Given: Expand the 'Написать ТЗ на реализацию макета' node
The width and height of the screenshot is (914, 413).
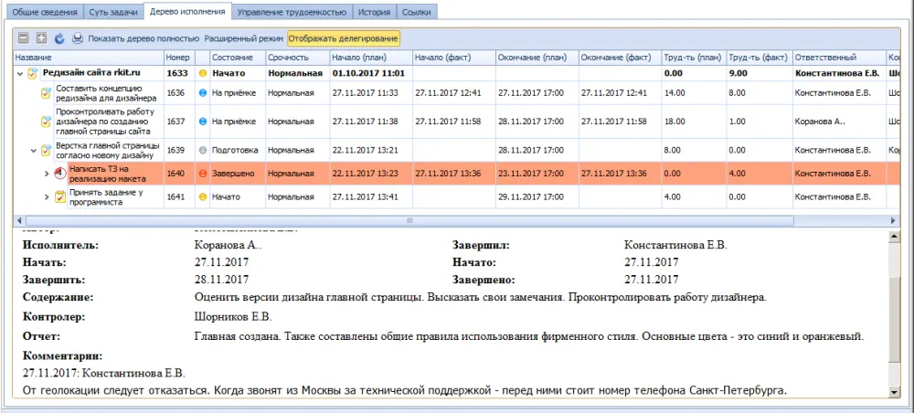Looking at the screenshot, I should click(x=48, y=174).
